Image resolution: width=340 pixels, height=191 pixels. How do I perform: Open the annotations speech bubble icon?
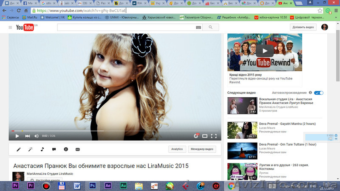[54, 149]
